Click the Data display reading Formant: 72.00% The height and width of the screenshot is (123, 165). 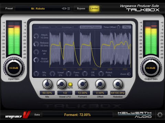click(x=77, y=115)
